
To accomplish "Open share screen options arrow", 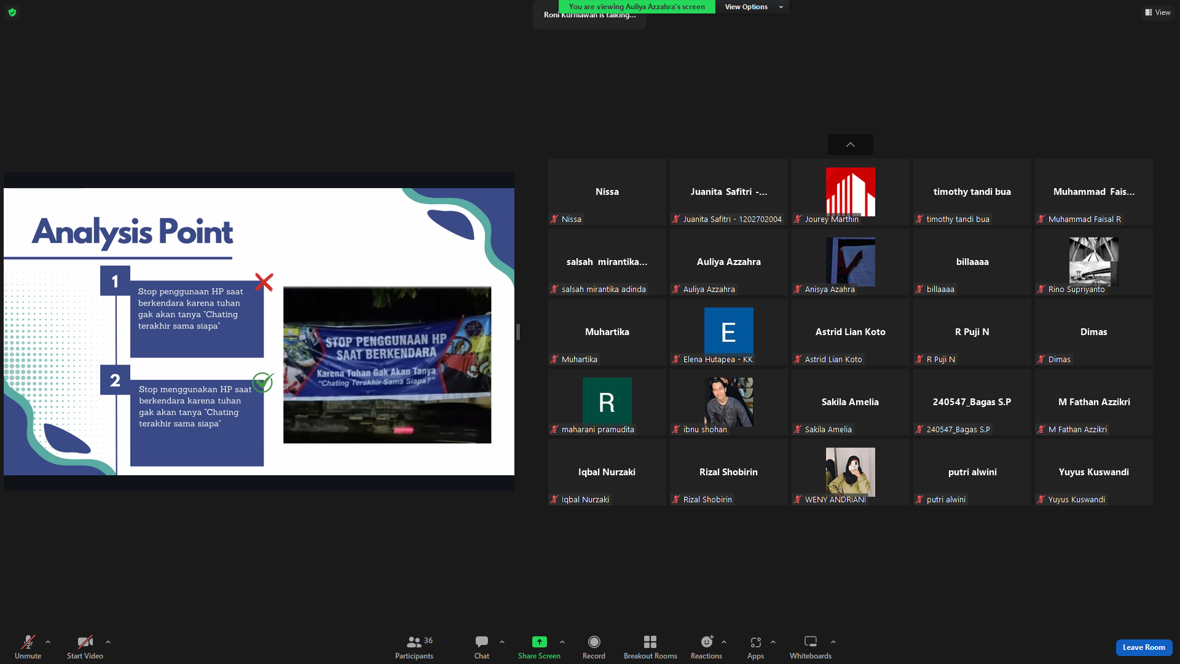I will click(x=562, y=642).
